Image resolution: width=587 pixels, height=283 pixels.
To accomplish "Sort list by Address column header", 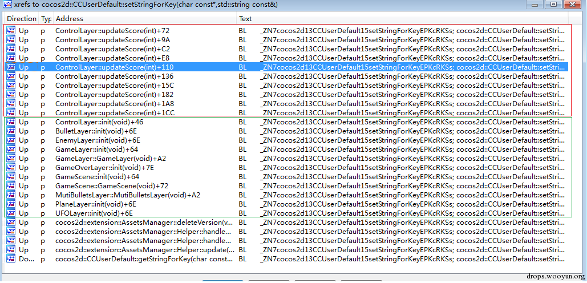I will tap(145, 19).
